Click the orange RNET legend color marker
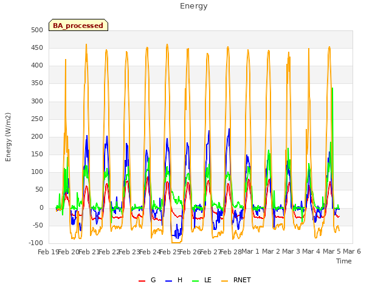This screenshot has height=292, width=389. tap(224, 281)
